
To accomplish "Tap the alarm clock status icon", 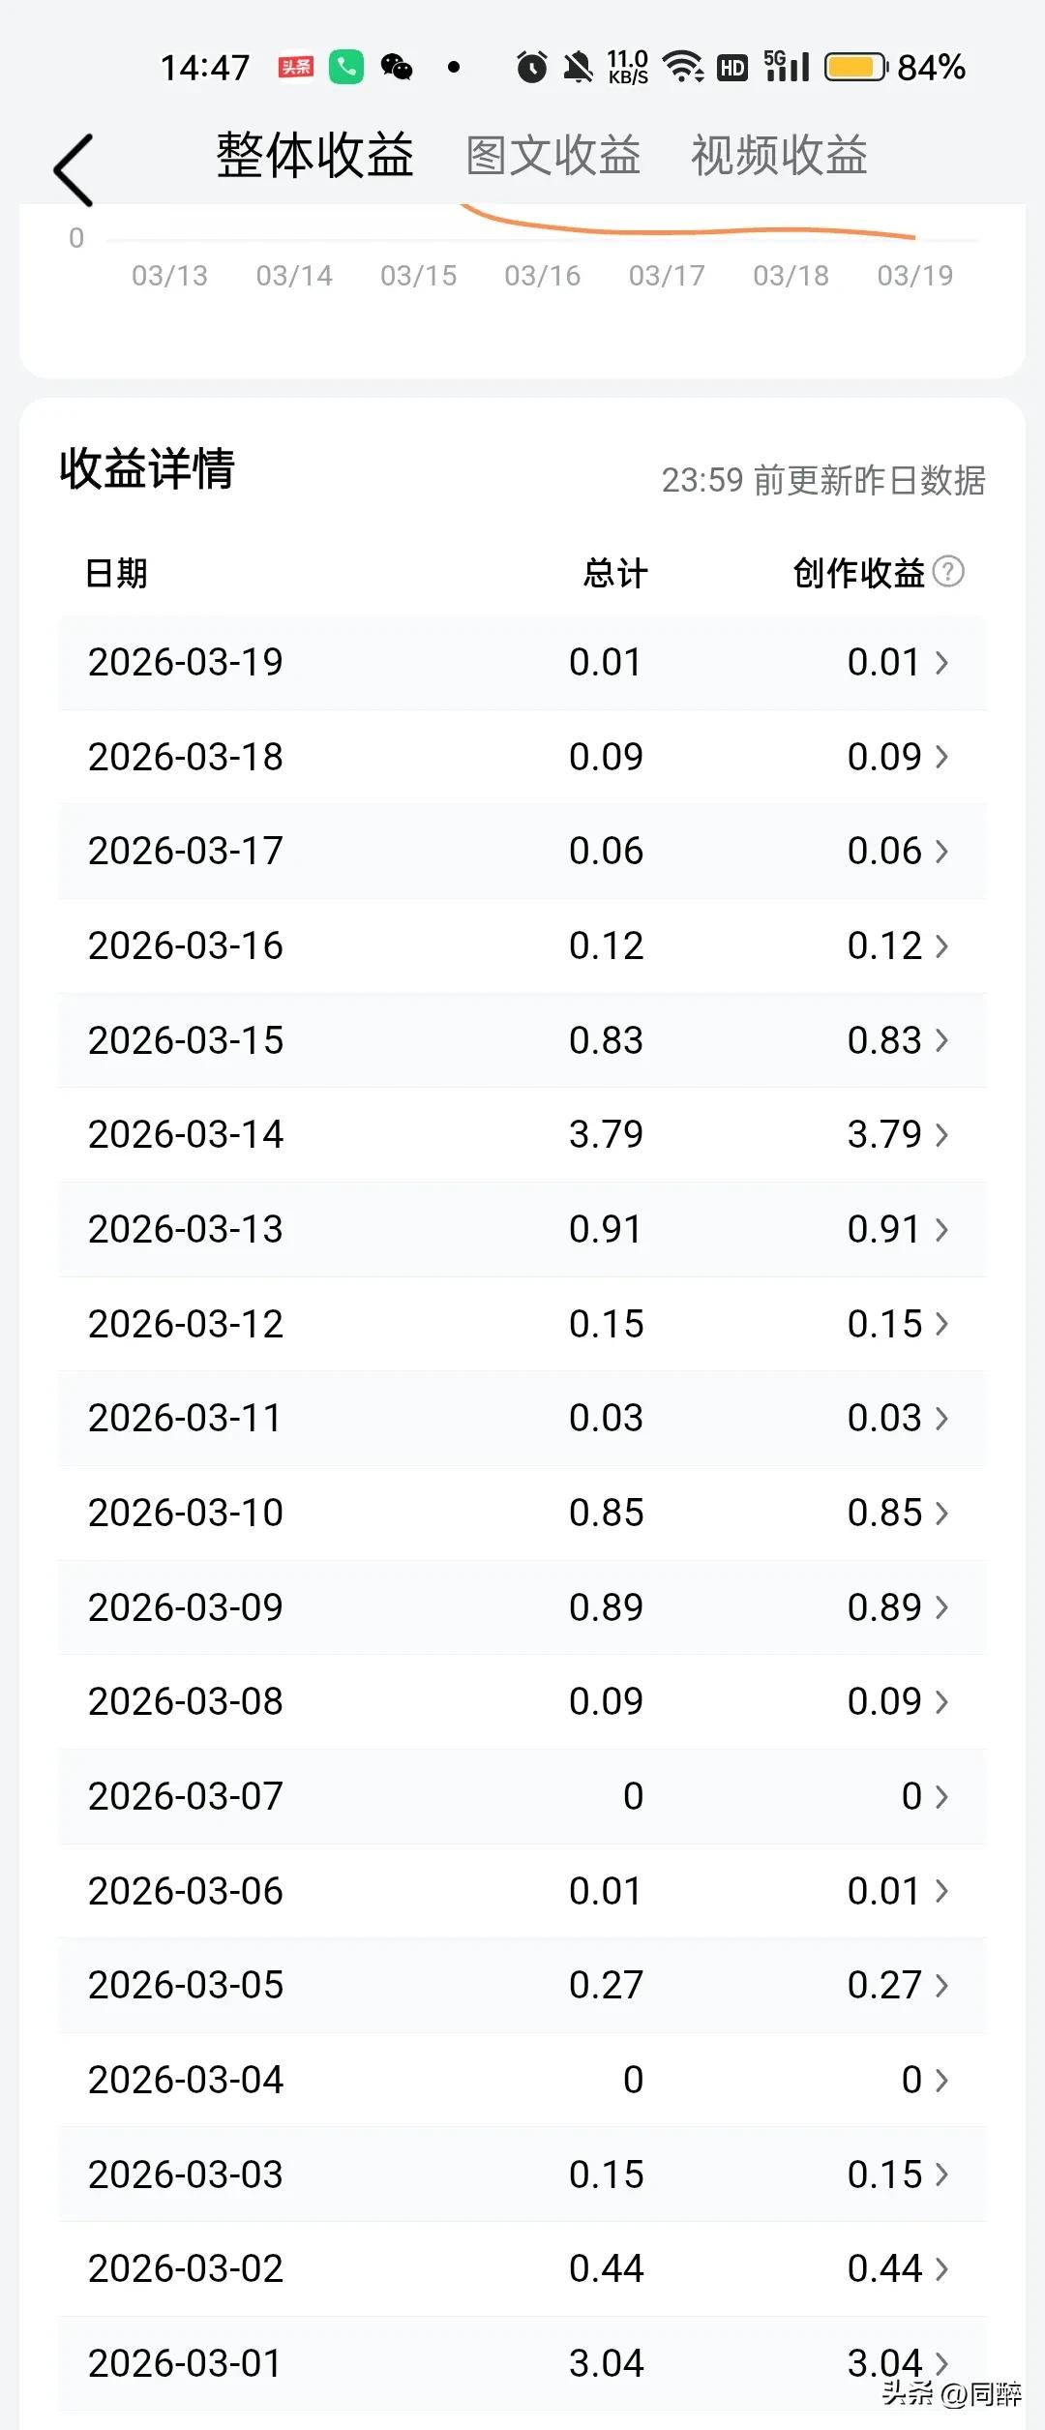I will pyautogui.click(x=531, y=67).
